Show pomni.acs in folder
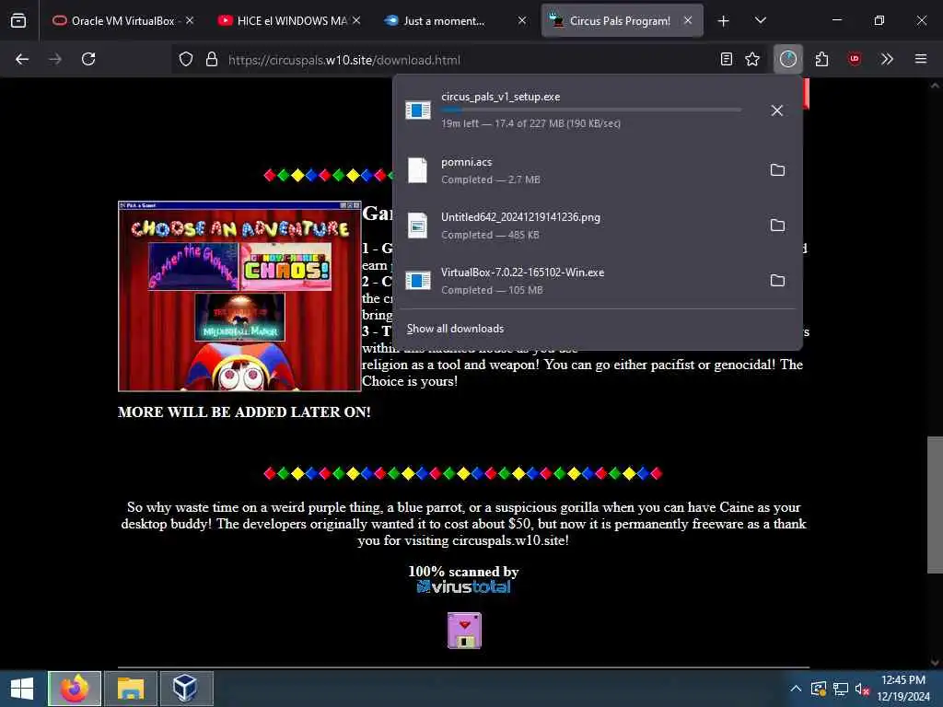 coord(777,170)
